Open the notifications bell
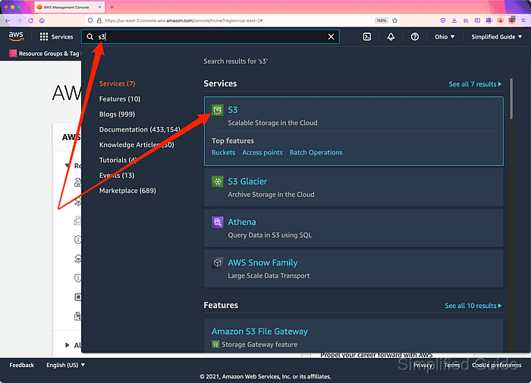531x383 pixels. [391, 37]
